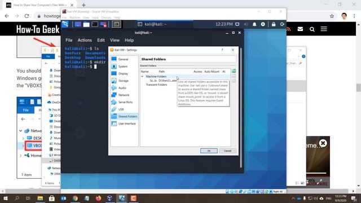Image resolution: width=361 pixels, height=203 pixels.
Task: Open Firefox from the taskbar
Action: [x=98, y=198]
